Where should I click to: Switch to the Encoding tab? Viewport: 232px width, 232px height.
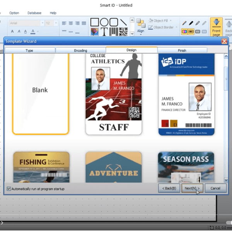pos(80,50)
